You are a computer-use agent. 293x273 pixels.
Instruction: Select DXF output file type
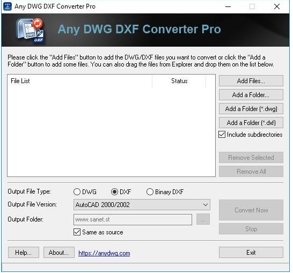pyautogui.click(x=114, y=192)
